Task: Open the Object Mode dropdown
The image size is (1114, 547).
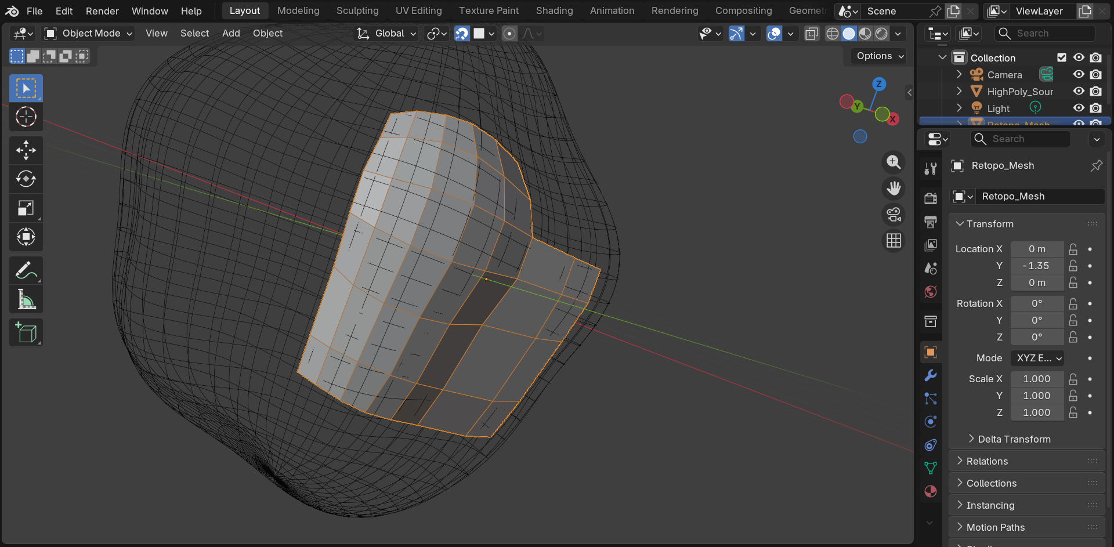Action: pos(89,34)
